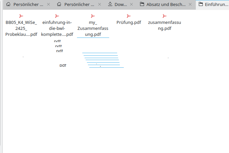Screen dimensions: 229x153
Task: Click the zusammenfassung.pdf file icon
Action: tap(165, 16)
